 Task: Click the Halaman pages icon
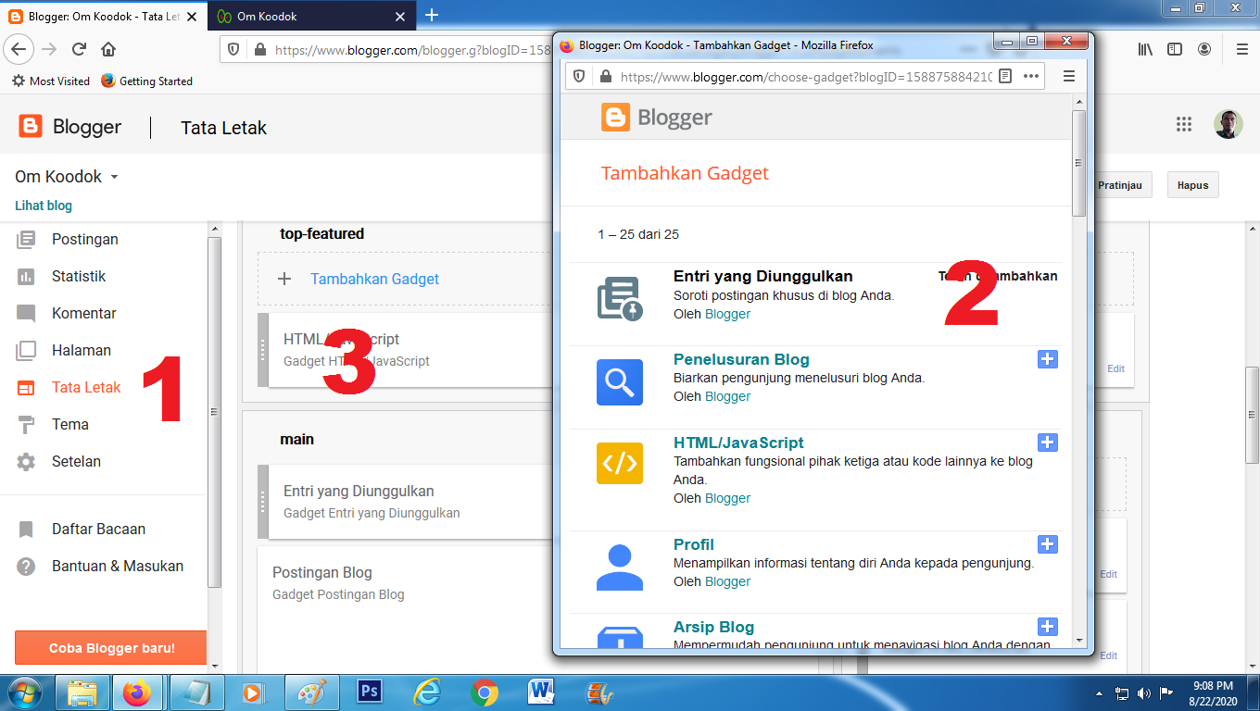pos(26,351)
